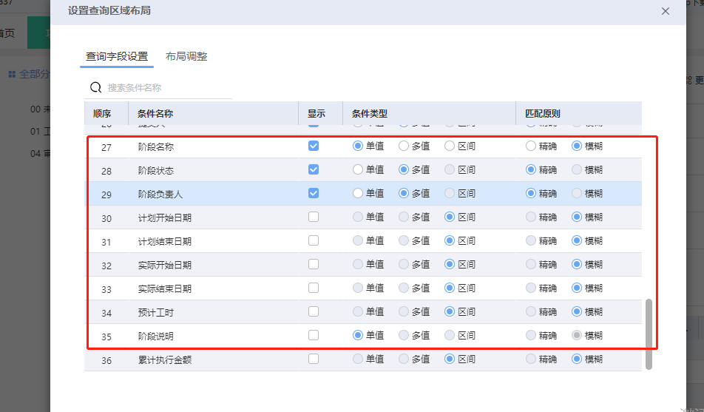Check the 显示 box for 阶段说明
This screenshot has height=412, width=704.
pyautogui.click(x=314, y=335)
